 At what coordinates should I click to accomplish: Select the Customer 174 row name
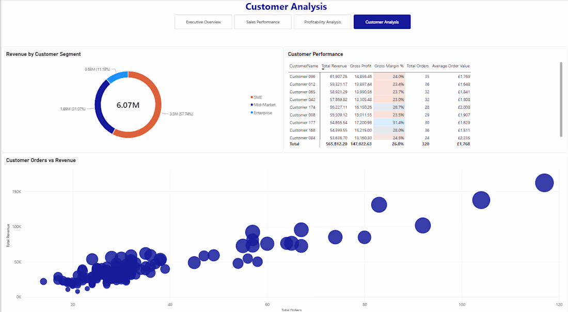[x=303, y=107]
